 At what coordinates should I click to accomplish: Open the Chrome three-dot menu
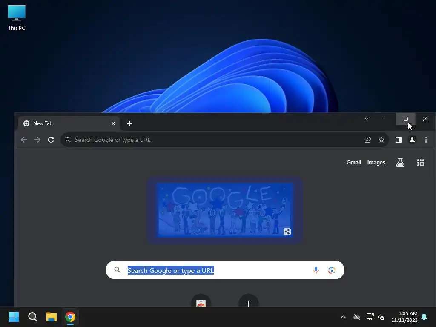(426, 140)
